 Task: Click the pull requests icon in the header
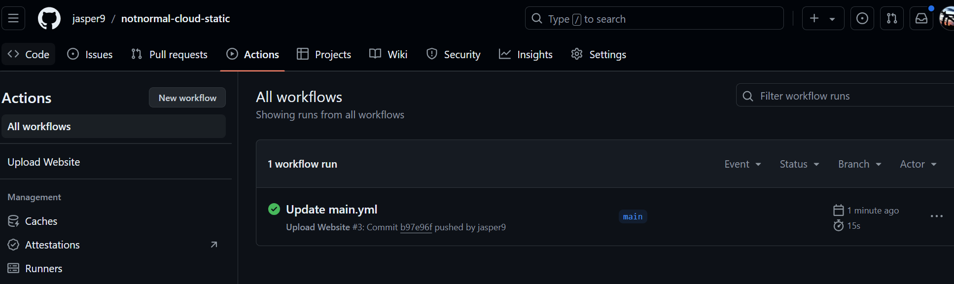tap(891, 18)
